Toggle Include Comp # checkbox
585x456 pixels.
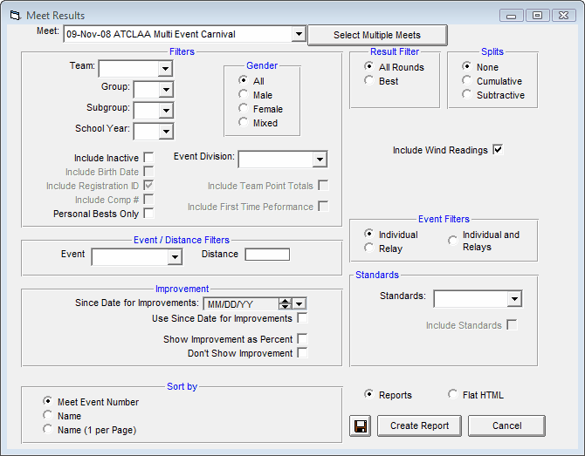click(148, 200)
